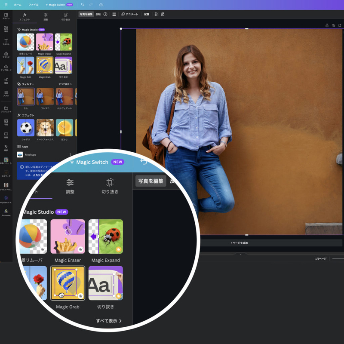
Task: Open the アプリ apps panel in the sidebar
Action: coord(6,93)
